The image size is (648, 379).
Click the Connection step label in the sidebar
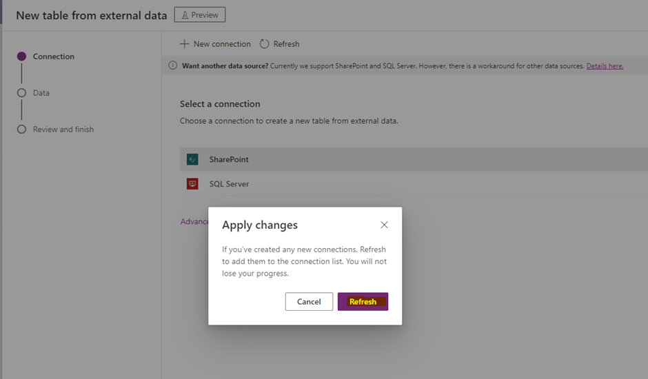(x=54, y=57)
